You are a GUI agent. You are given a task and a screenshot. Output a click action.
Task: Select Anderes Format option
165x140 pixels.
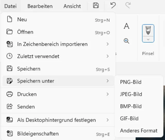[x=139, y=130]
